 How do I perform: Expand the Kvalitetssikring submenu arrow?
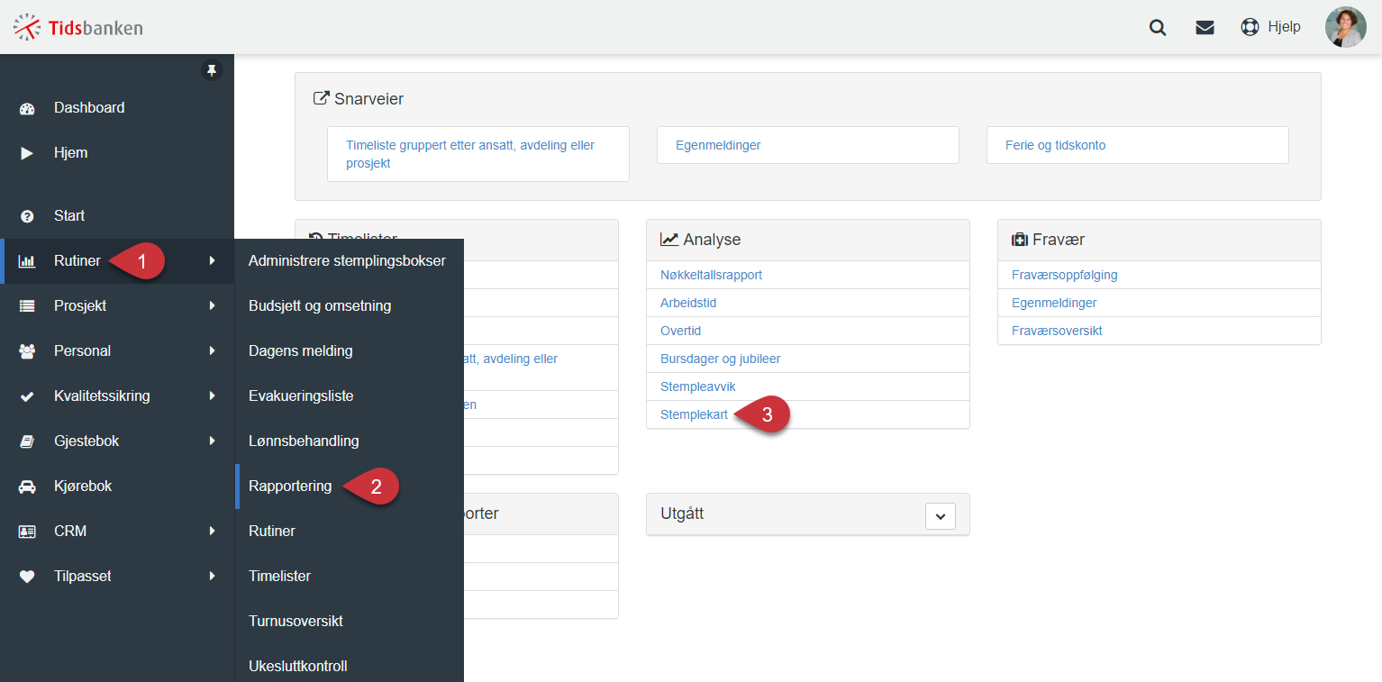tap(213, 396)
